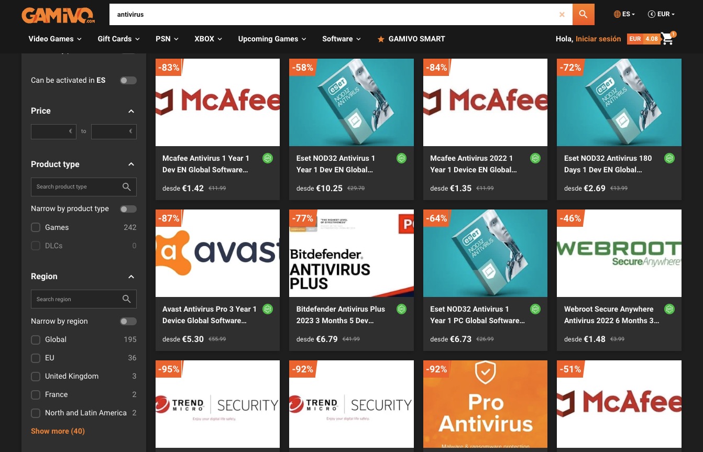Click the Region search magnifier

(x=126, y=299)
